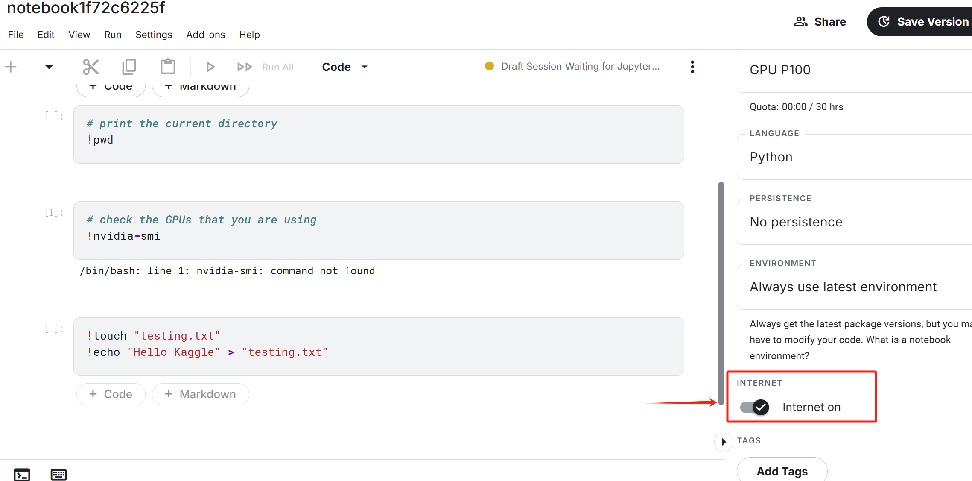Screen dimensions: 972x481
Task: Click the Add Tags button
Action: (x=782, y=471)
